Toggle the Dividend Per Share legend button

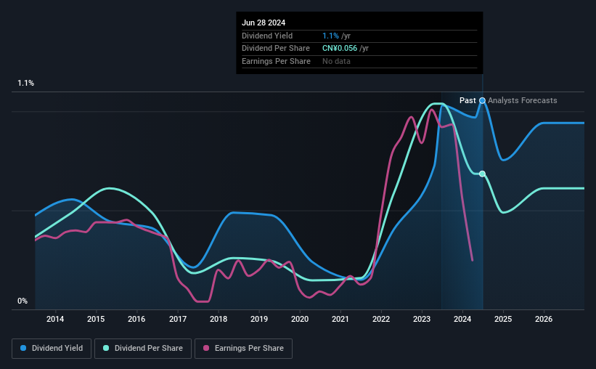[x=143, y=349]
